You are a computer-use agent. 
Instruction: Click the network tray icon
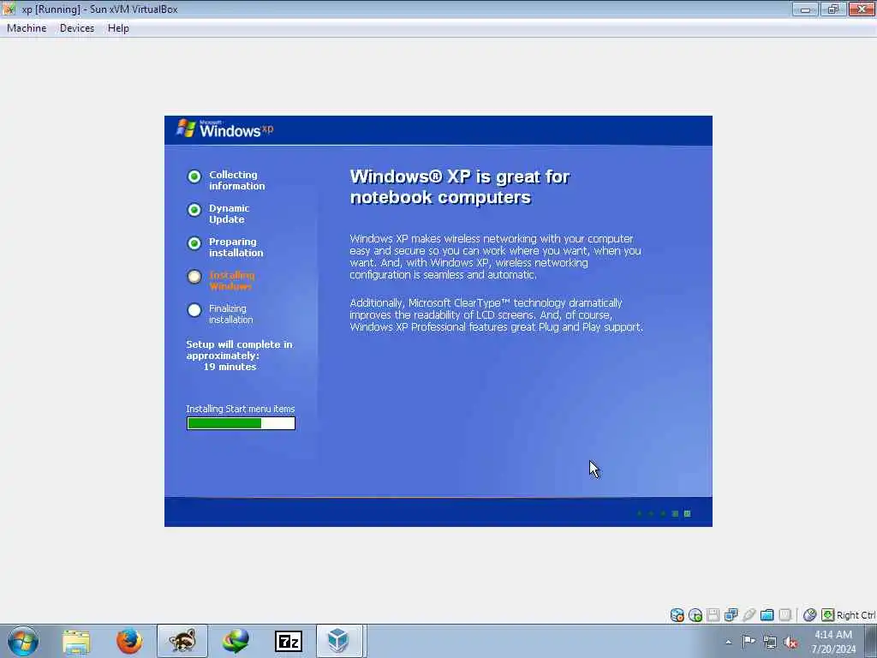770,642
